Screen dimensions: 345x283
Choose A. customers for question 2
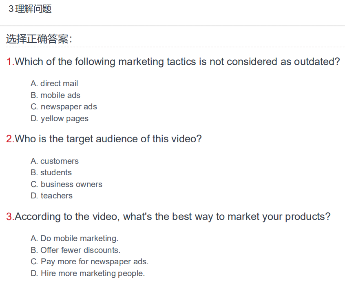55,161
